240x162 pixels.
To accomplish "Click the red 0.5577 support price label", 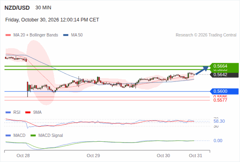I will pos(220,100).
